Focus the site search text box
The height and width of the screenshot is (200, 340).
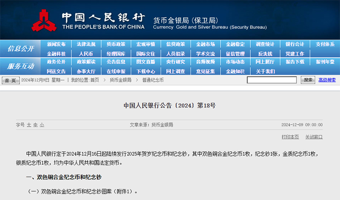pyautogui.click(x=272, y=80)
